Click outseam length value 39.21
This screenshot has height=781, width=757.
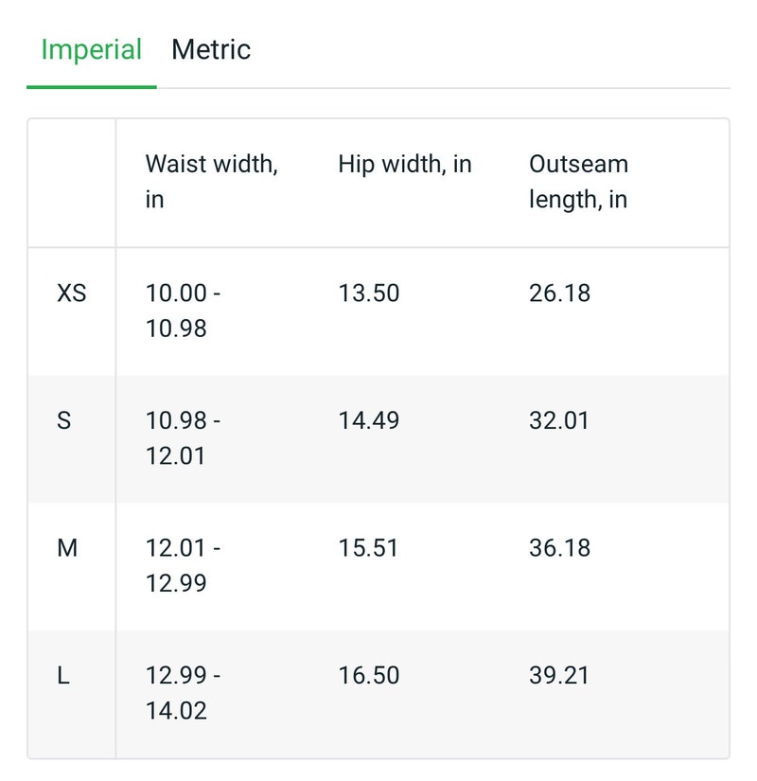(x=559, y=675)
